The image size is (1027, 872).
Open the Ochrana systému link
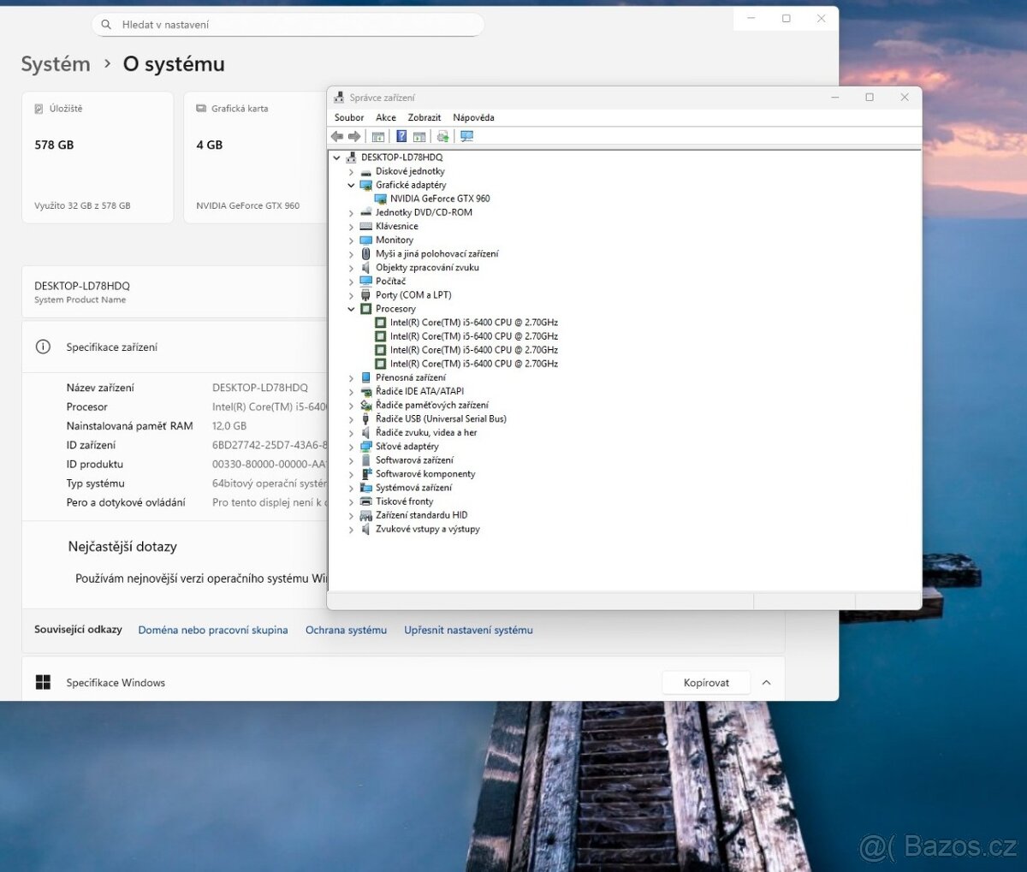coord(346,630)
